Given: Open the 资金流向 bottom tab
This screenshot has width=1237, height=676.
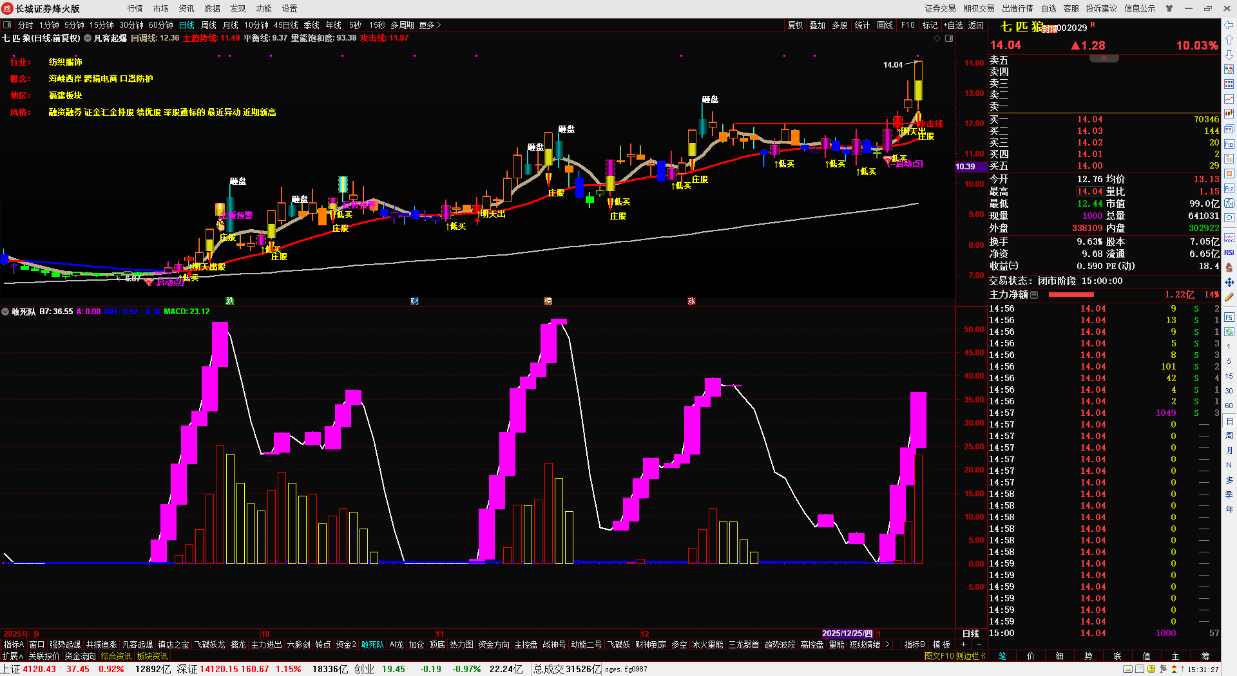Looking at the screenshot, I should 80,656.
